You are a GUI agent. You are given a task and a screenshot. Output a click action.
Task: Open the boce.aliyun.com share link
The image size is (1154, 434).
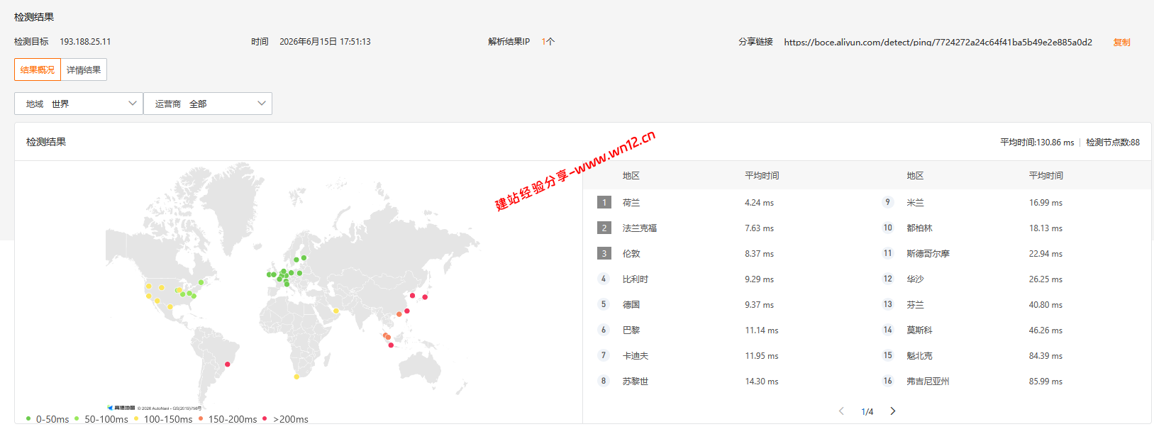point(938,43)
